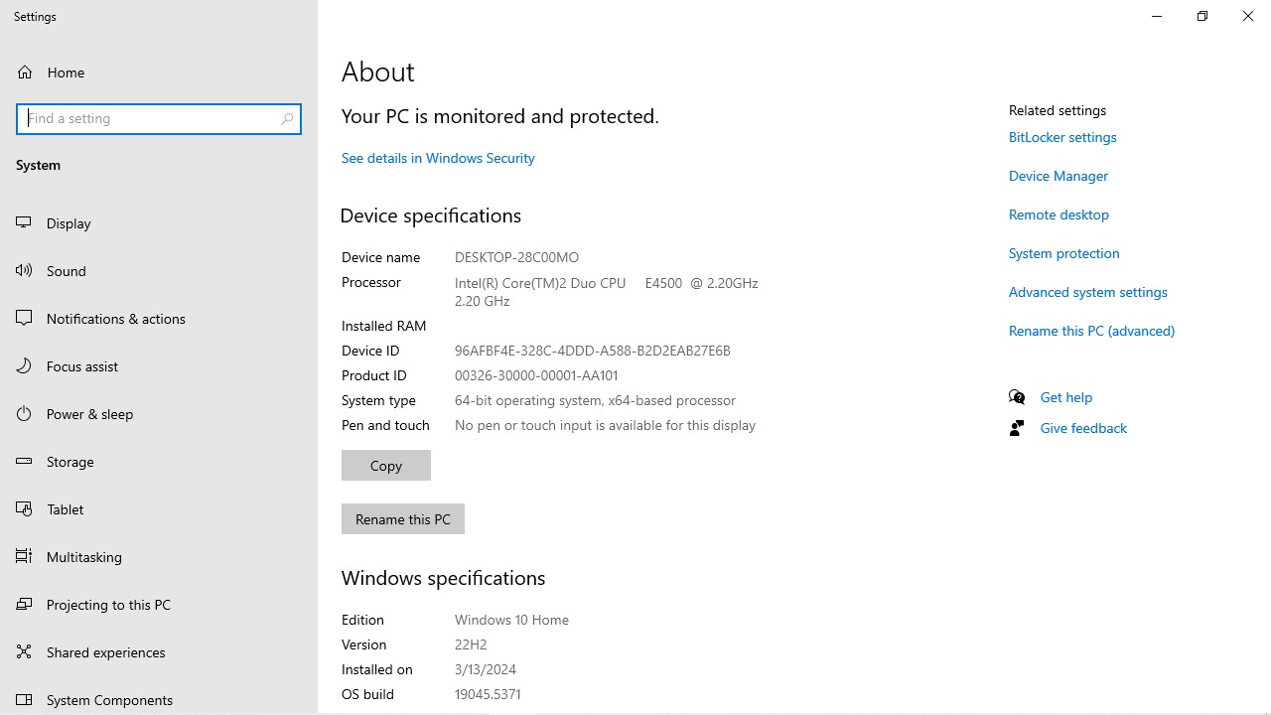Open System protection link
Viewport: 1271px width, 715px height.
click(1064, 253)
